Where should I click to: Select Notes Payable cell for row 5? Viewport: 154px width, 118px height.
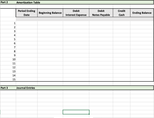click(x=101, y=39)
